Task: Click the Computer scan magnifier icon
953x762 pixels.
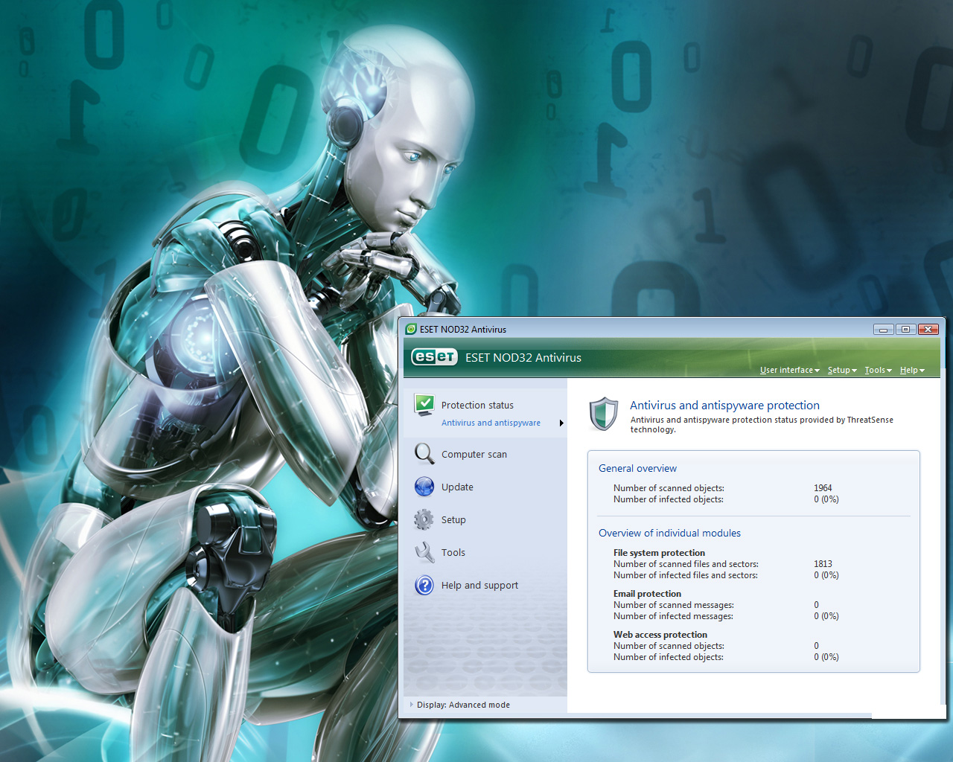Action: (424, 454)
